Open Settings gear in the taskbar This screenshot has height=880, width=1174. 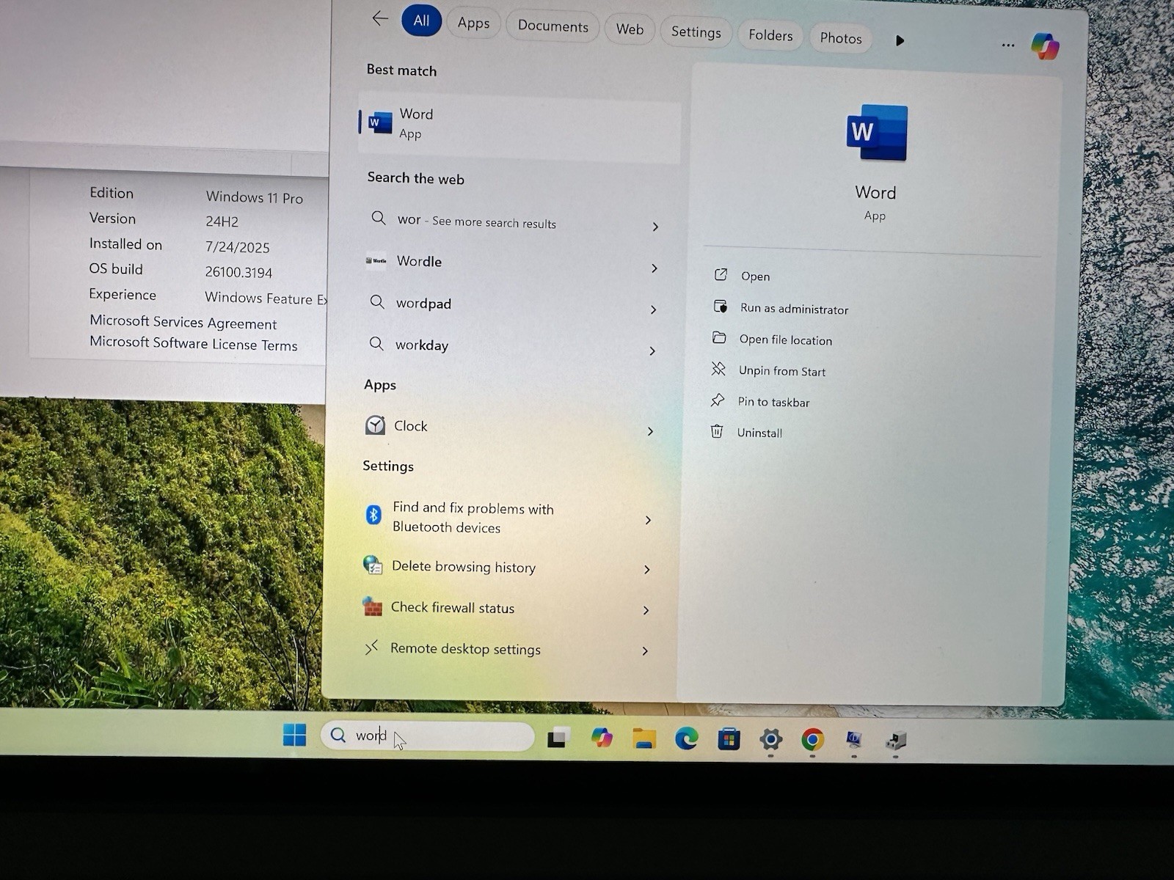pyautogui.click(x=770, y=739)
